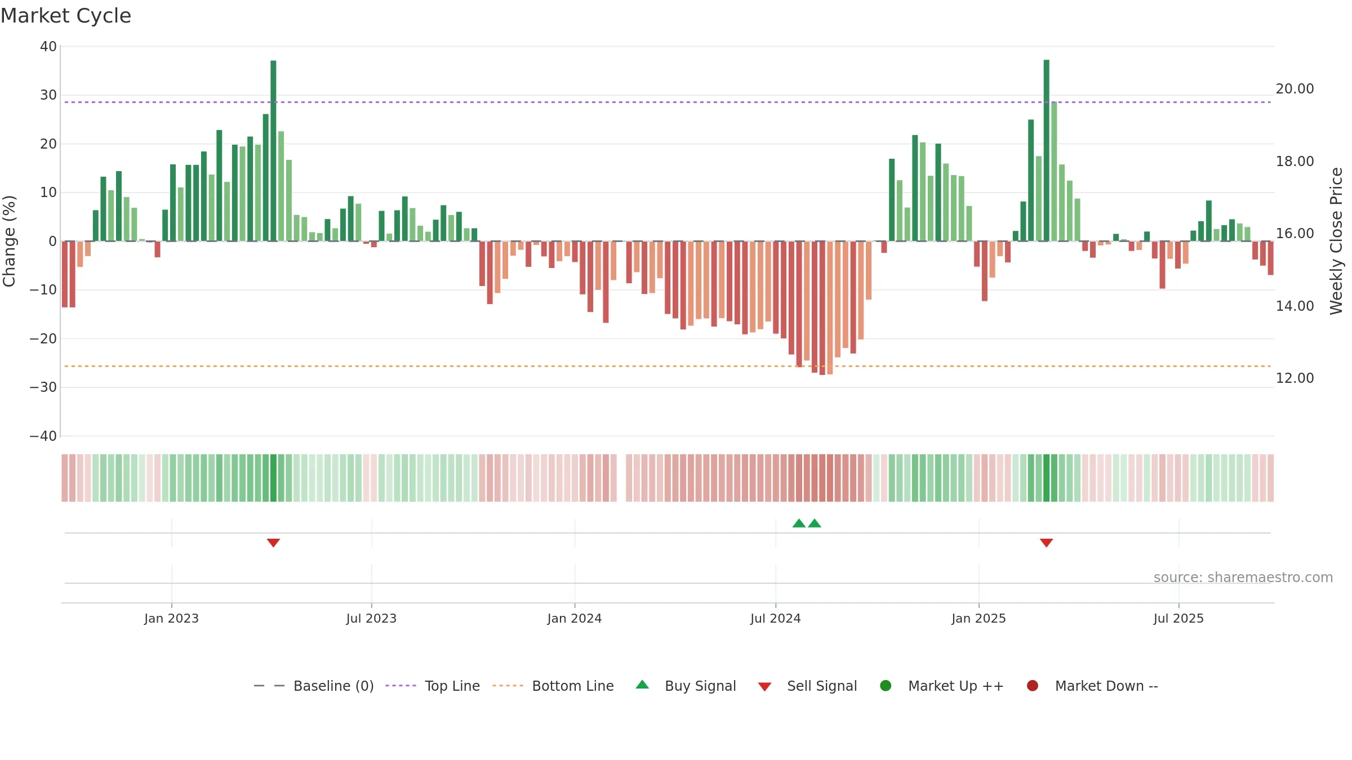The height and width of the screenshot is (760, 1352).
Task: Click the tallest green bar in 2025
Action: (x=1047, y=150)
